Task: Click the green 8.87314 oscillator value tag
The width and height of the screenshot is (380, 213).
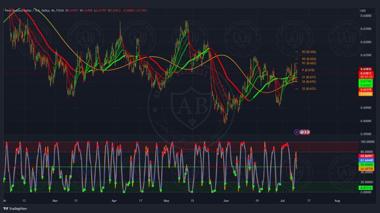Action: coord(366,188)
